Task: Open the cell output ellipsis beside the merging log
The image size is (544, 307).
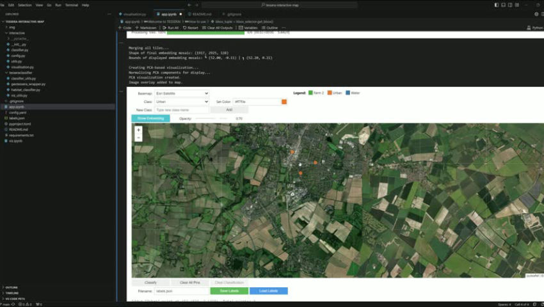Action: (121, 43)
